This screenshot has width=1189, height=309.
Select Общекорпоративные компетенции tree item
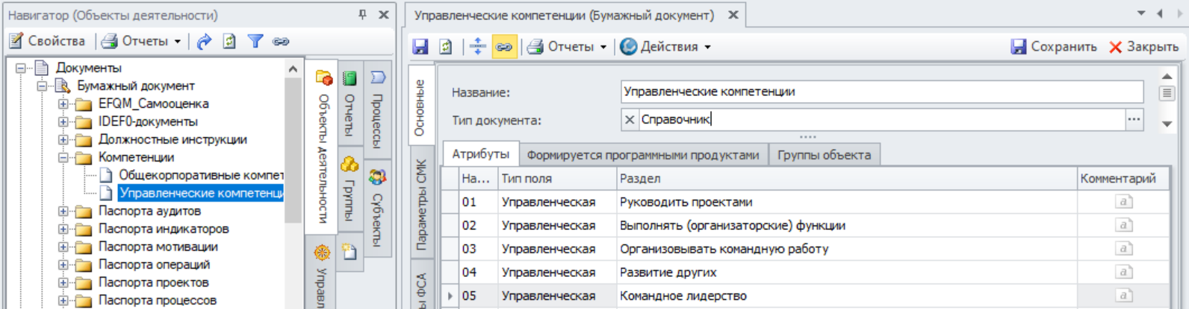(200, 175)
